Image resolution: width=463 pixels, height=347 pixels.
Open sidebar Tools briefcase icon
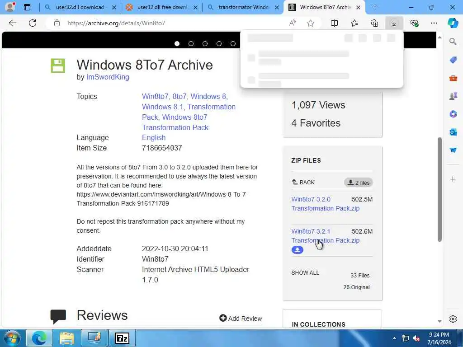pyautogui.click(x=453, y=78)
